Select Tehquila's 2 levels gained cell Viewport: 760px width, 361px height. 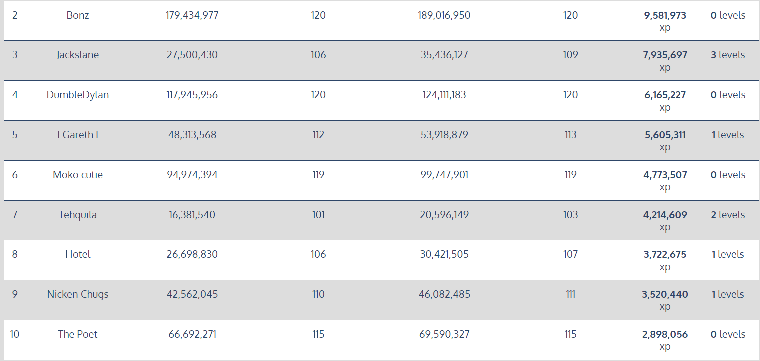tap(728, 215)
